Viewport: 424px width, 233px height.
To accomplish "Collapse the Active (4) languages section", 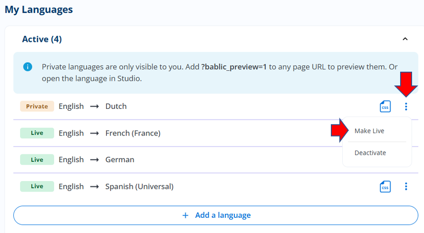I will tap(405, 39).
